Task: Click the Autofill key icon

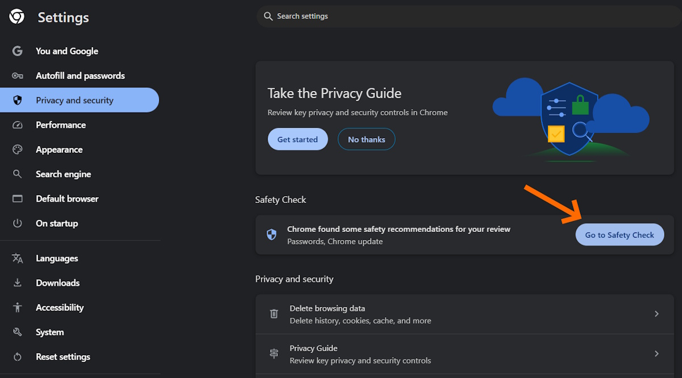Action: [x=18, y=76]
